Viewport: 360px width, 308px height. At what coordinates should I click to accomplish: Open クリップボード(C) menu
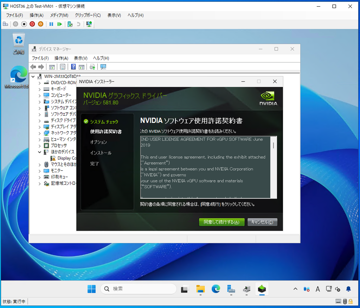[88, 15]
